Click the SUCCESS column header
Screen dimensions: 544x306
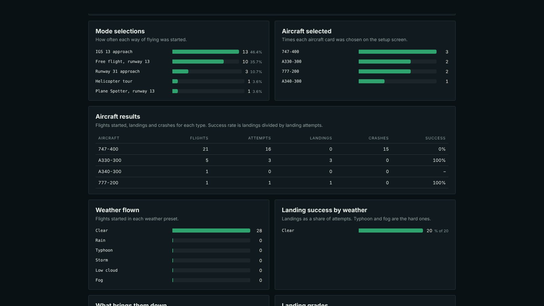point(435,138)
